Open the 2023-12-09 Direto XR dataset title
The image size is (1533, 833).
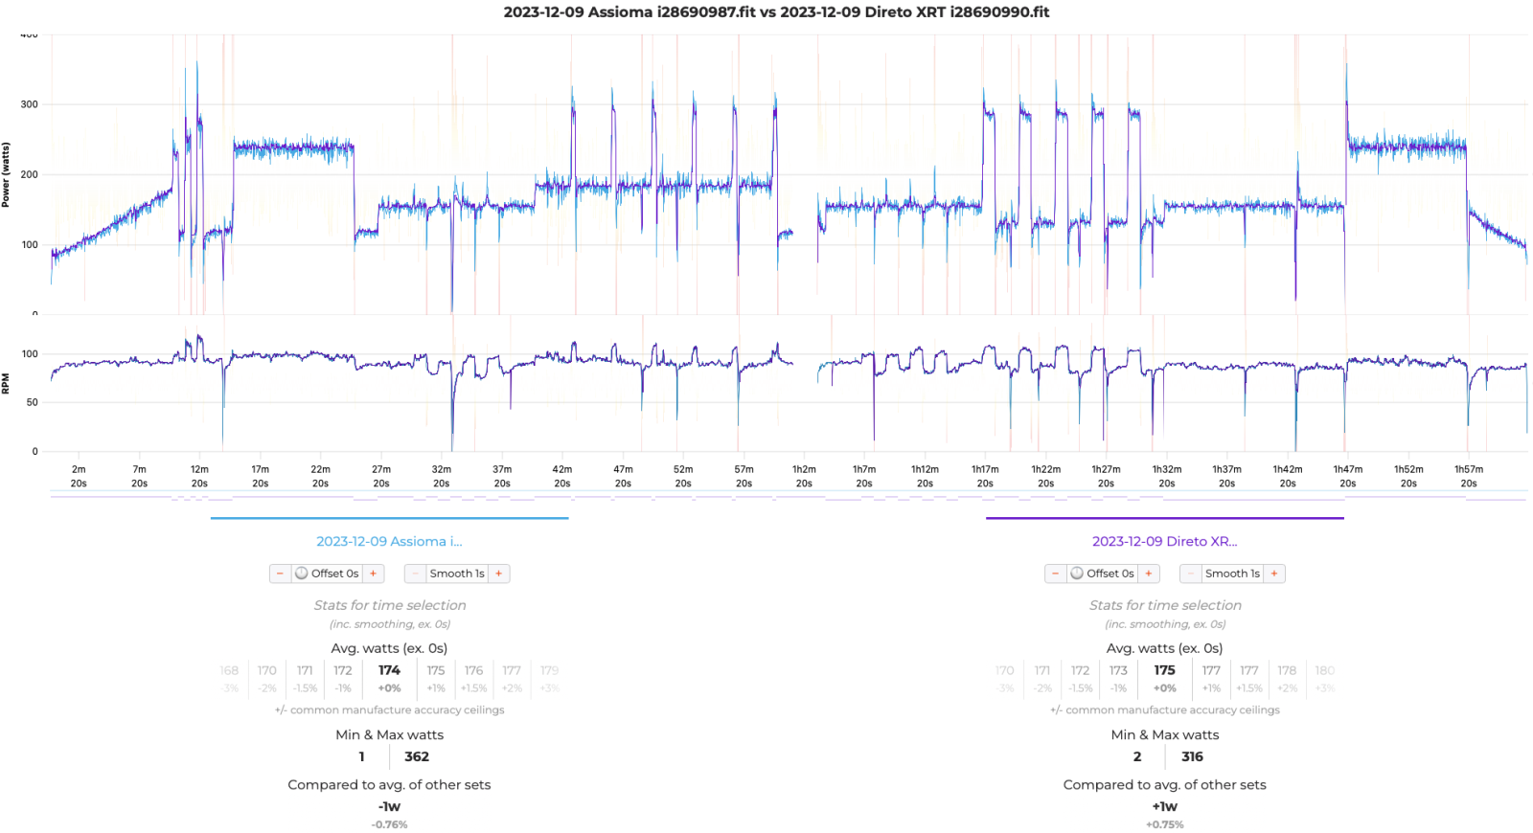1164,542
